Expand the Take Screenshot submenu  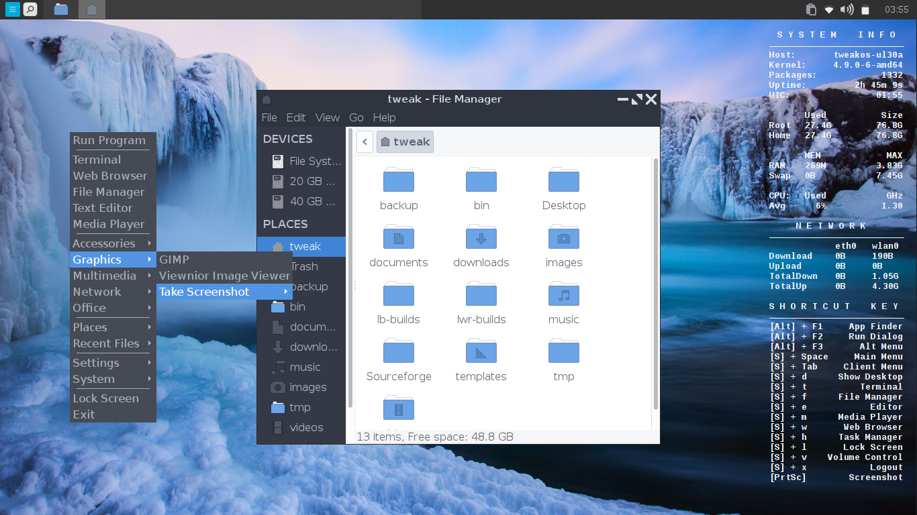224,292
